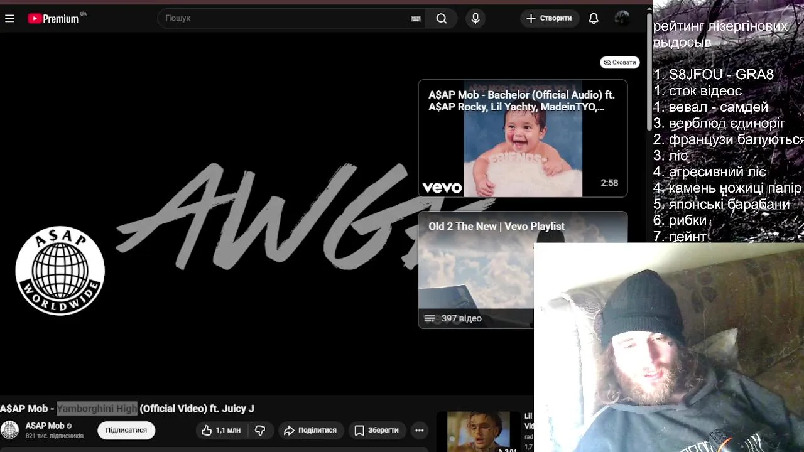Hide end cards with Сховати button
This screenshot has width=804, height=452.
(619, 62)
